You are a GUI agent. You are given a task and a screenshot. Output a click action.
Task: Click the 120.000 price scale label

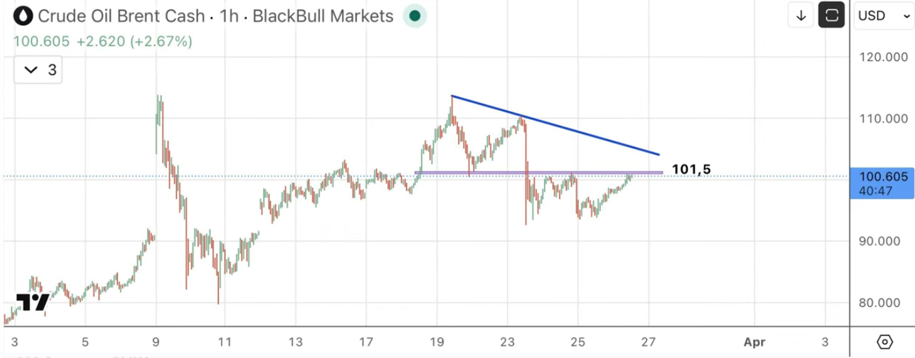[884, 57]
